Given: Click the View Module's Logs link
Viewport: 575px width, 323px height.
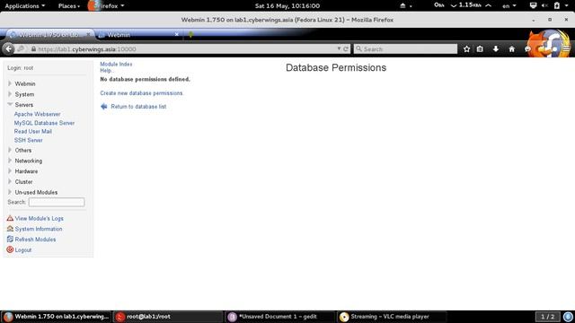Looking at the screenshot, I should pyautogui.click(x=39, y=218).
